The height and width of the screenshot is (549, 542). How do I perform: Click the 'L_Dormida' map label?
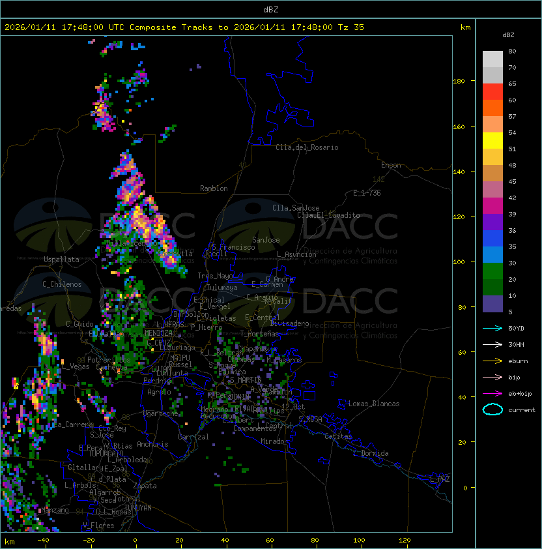(x=371, y=453)
